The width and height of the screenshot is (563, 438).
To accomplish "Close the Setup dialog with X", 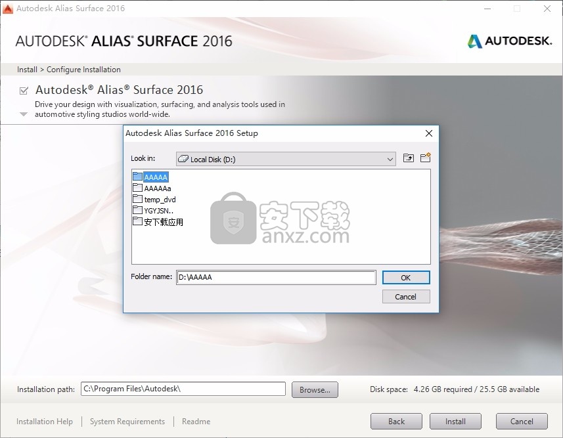I will (429, 133).
